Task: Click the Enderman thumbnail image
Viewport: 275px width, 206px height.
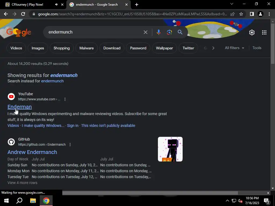Action: [170, 149]
